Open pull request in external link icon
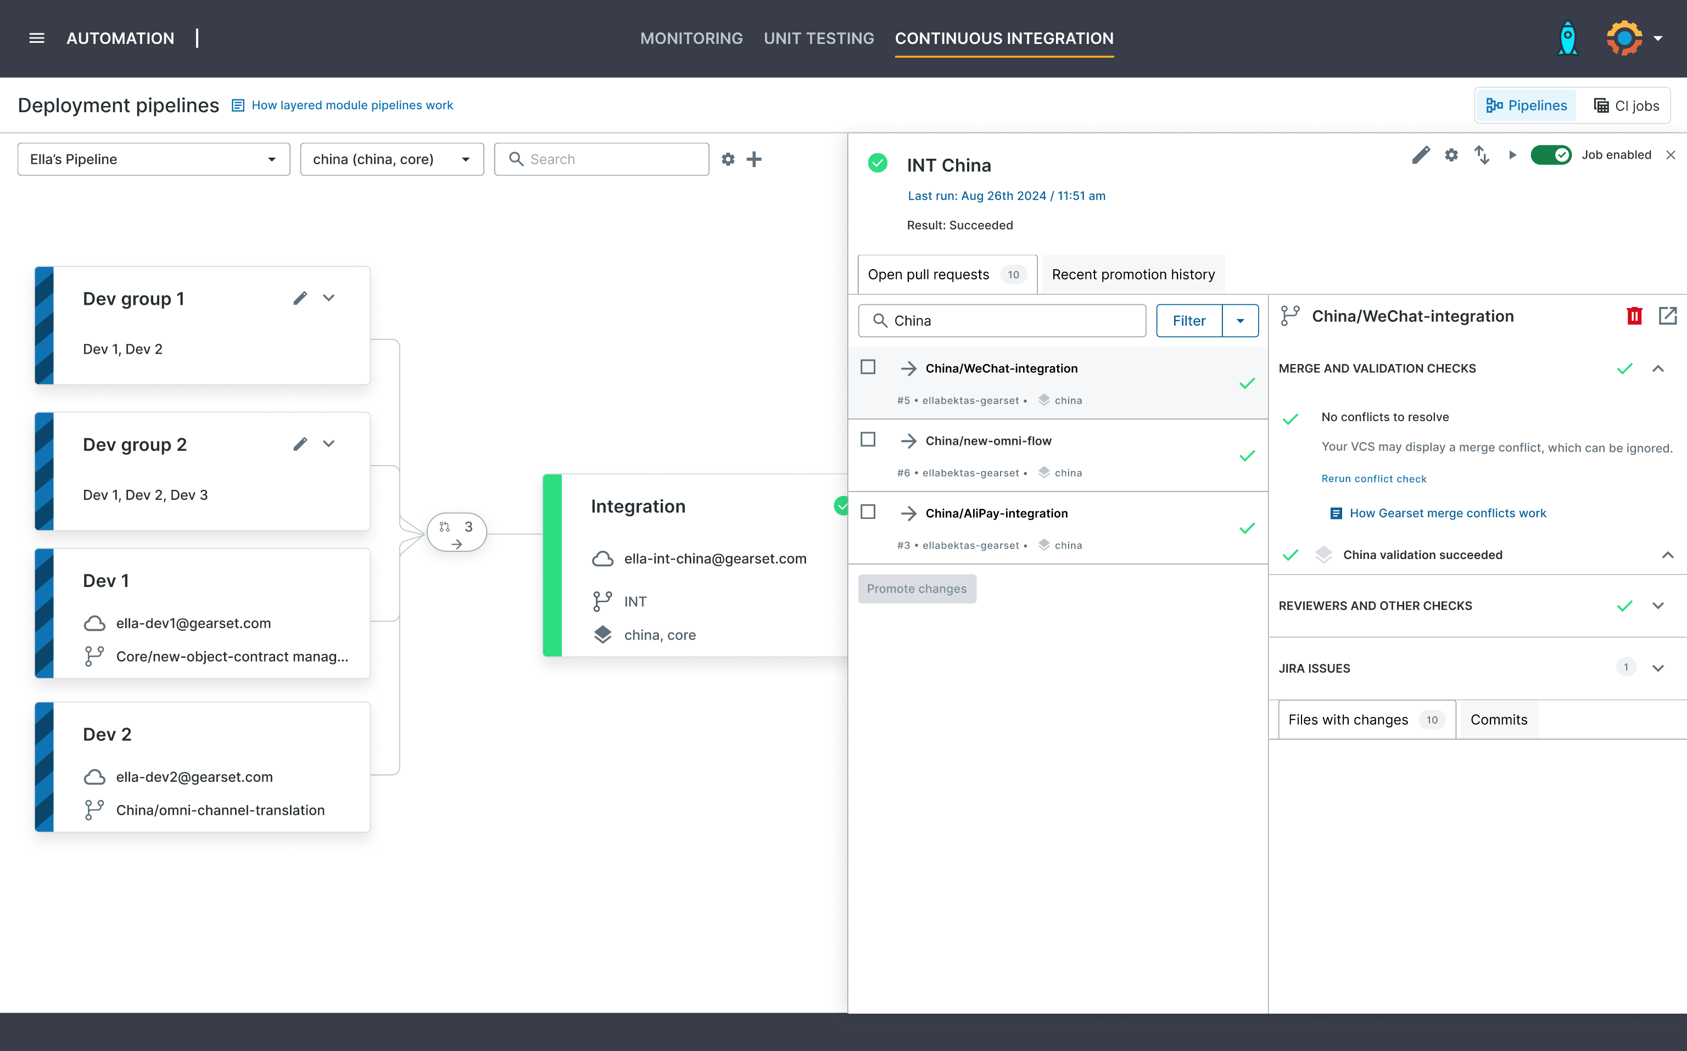1687x1051 pixels. (x=1668, y=316)
